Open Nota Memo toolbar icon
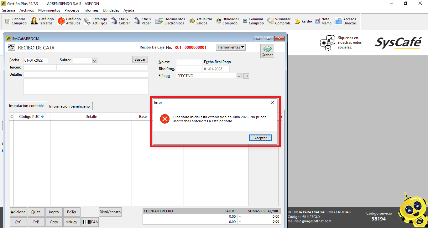 point(318,21)
